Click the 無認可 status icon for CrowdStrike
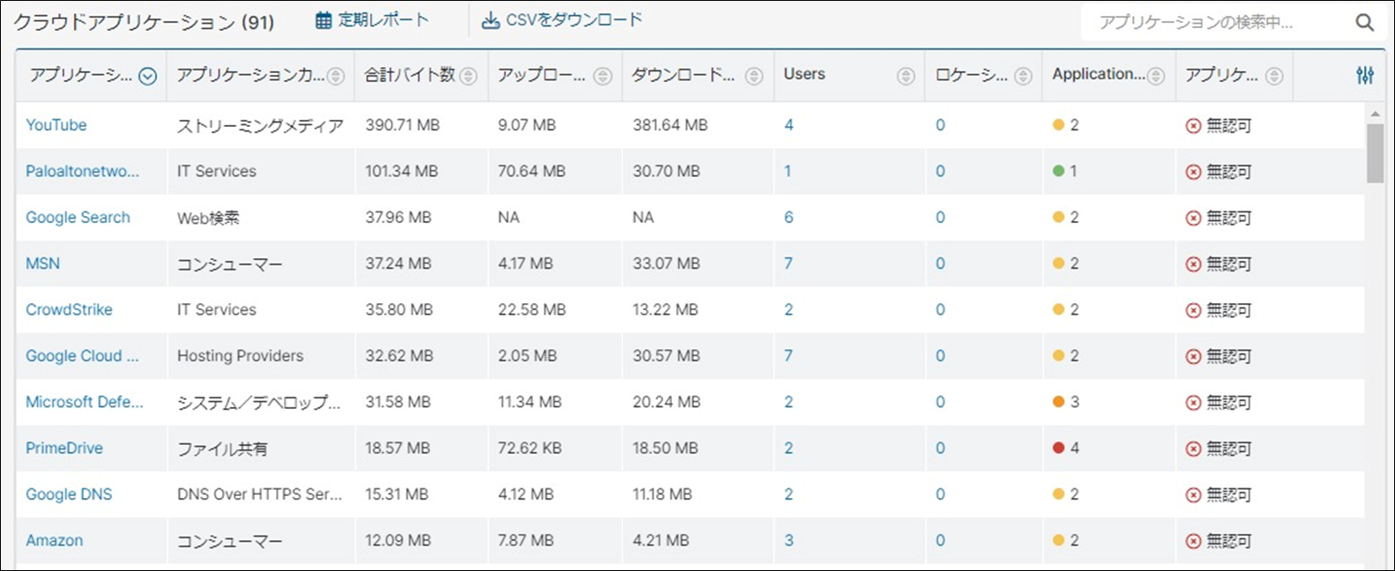Screen dimensions: 1395x571 coord(1193,310)
